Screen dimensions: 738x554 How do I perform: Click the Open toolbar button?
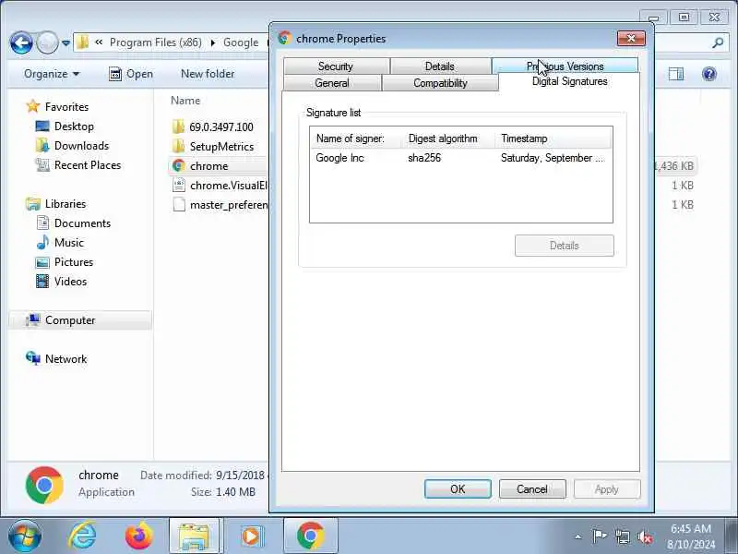coord(131,74)
